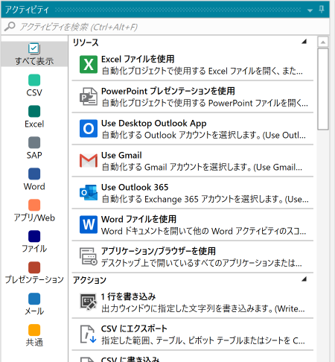335x362 pixels.
Task: Click the Export to CSV icon
Action: (89, 334)
